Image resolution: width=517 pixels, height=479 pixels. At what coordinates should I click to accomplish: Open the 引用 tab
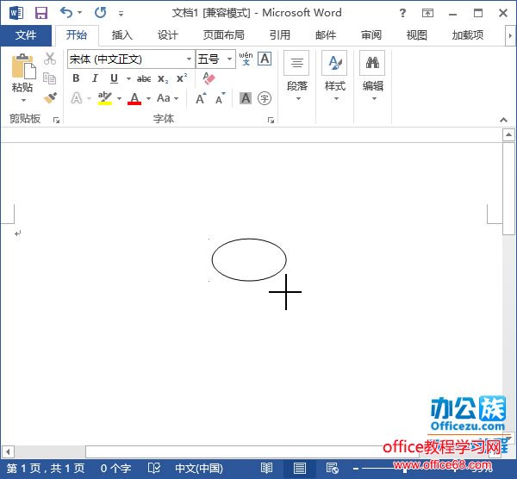[x=280, y=35]
